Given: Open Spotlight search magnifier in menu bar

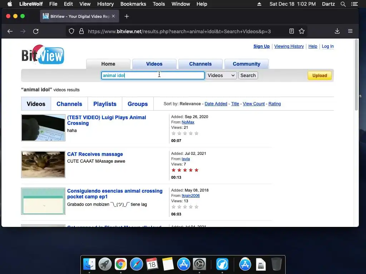Looking at the screenshot, I should point(343,4).
